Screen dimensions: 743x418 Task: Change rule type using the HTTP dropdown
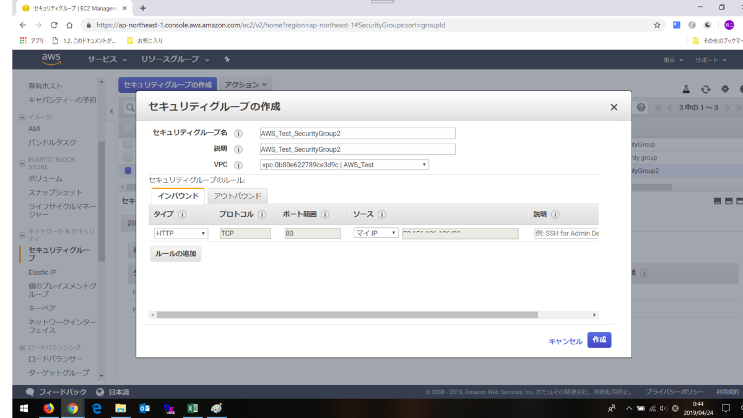[x=180, y=233]
